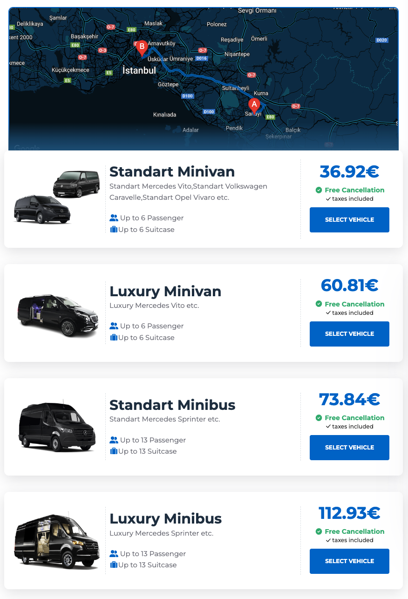
Task: Click green Free Cancellation checkmark for Luxury Minibus
Action: tap(319, 531)
